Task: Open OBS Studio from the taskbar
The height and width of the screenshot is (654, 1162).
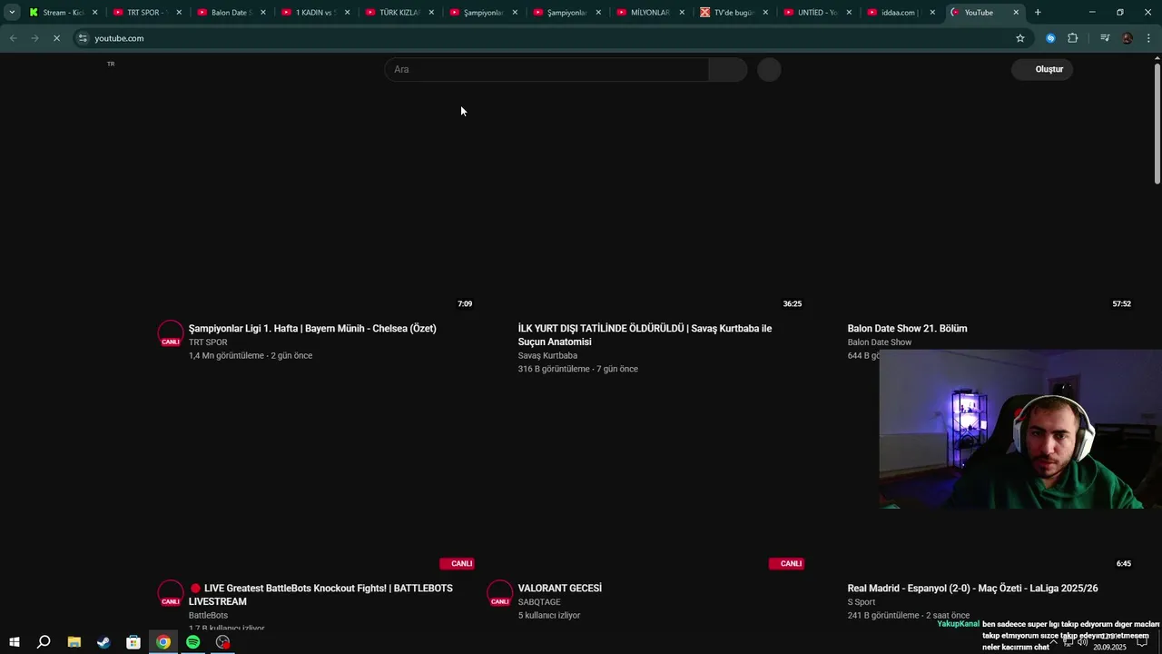Action: (223, 642)
